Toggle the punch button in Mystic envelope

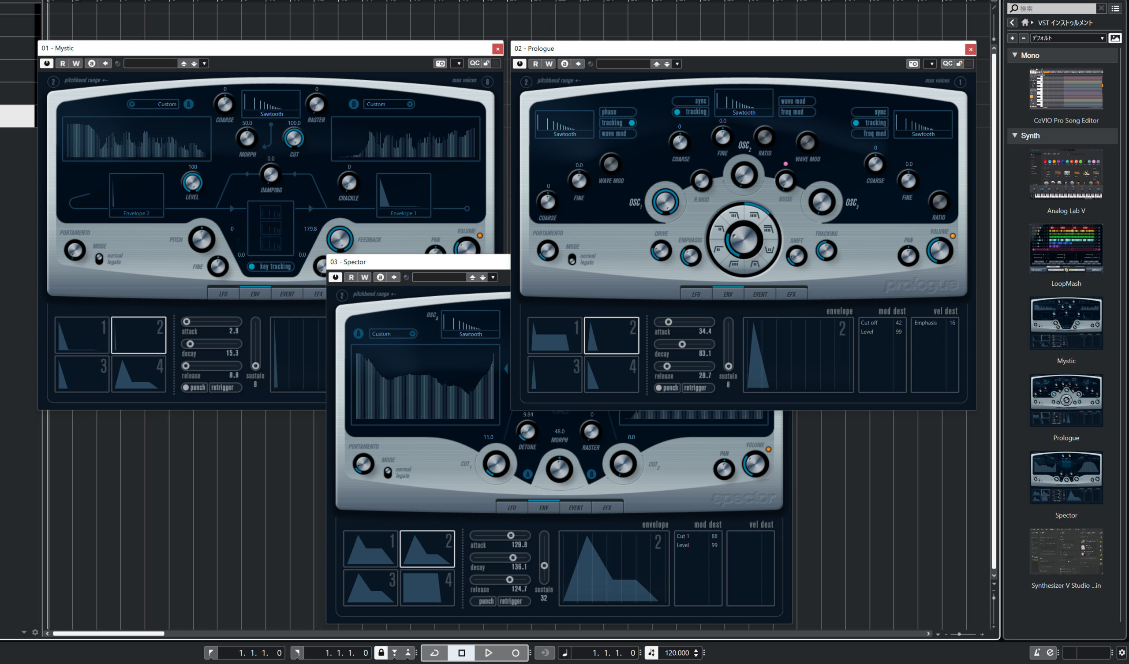(x=194, y=388)
